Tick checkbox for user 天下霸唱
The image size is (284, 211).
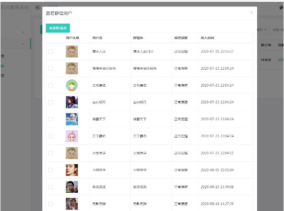[x=51, y=136]
